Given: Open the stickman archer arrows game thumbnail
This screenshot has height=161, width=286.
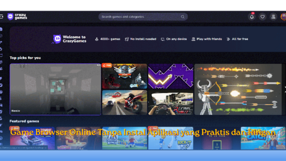Looking at the screenshot, I should pos(238,89).
